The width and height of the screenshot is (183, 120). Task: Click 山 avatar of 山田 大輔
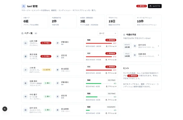click(25, 43)
